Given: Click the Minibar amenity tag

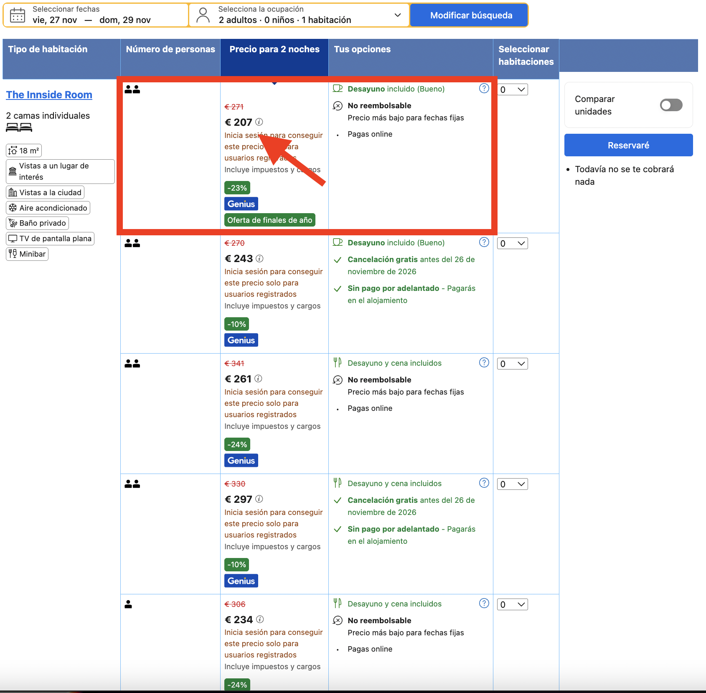Looking at the screenshot, I should pos(27,254).
